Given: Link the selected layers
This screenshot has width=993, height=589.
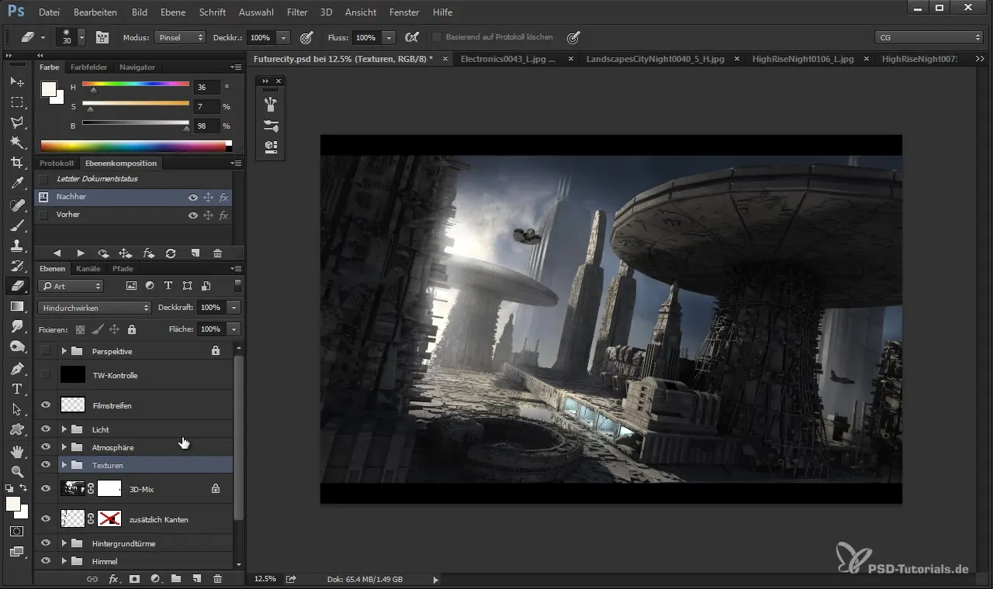Looking at the screenshot, I should point(92,578).
